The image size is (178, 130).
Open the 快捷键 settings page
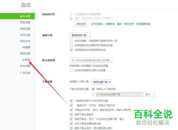point(26,47)
